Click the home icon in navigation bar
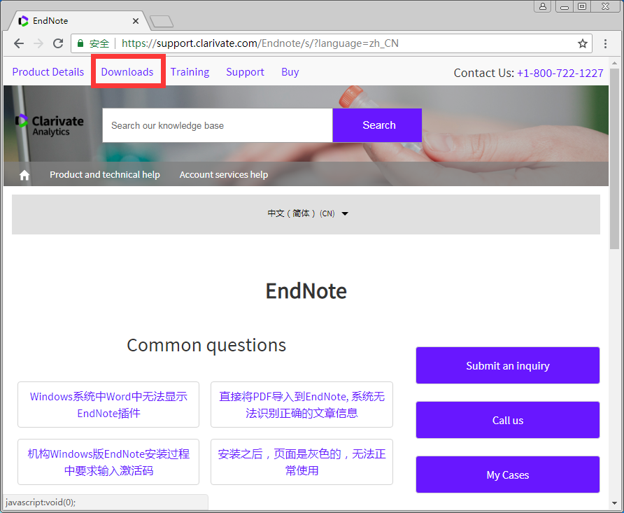624x513 pixels. coord(24,175)
